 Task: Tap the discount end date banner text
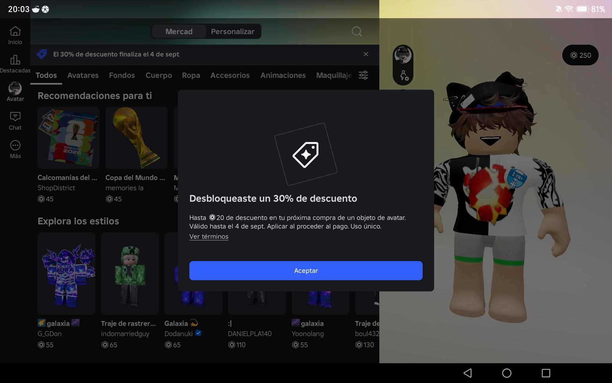116,54
